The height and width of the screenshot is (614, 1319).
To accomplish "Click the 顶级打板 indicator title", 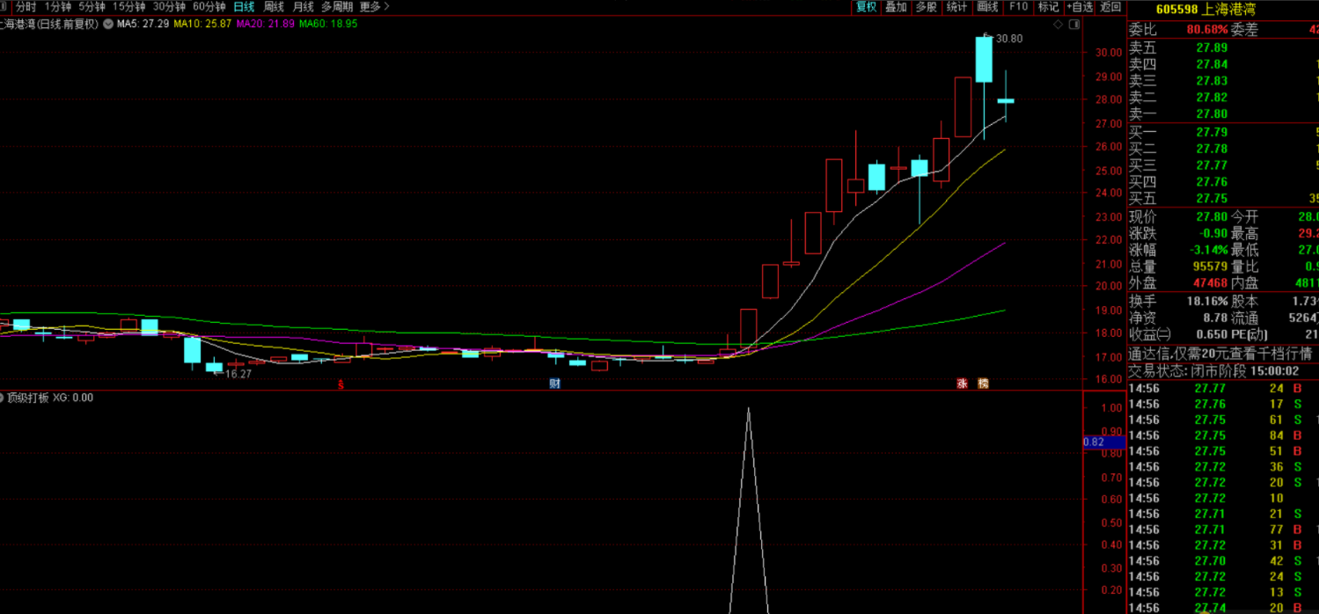I will (28, 398).
